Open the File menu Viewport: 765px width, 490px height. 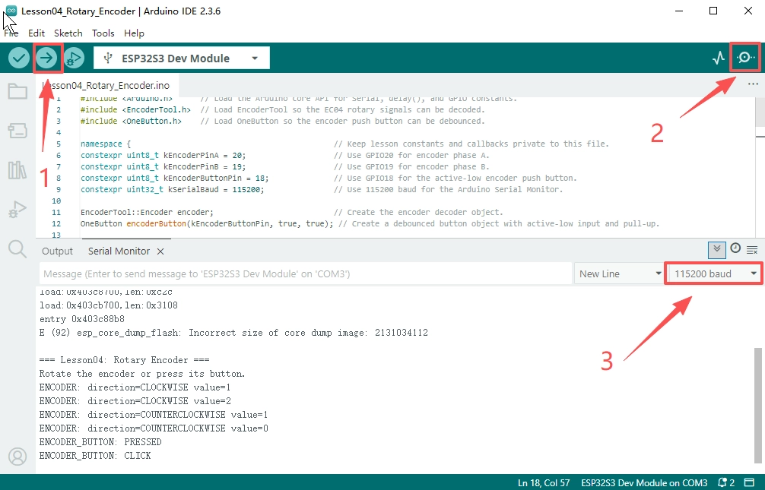tap(11, 33)
